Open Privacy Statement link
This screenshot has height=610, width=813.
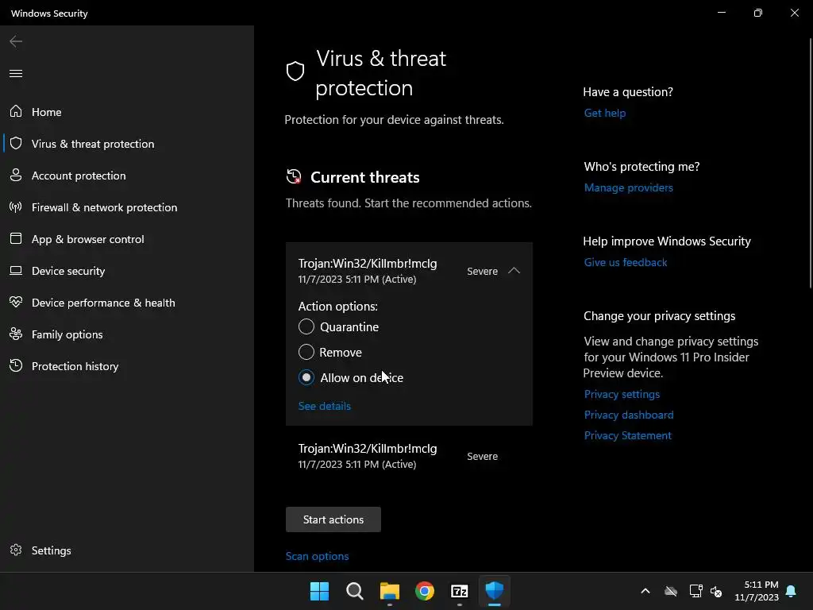(x=627, y=436)
